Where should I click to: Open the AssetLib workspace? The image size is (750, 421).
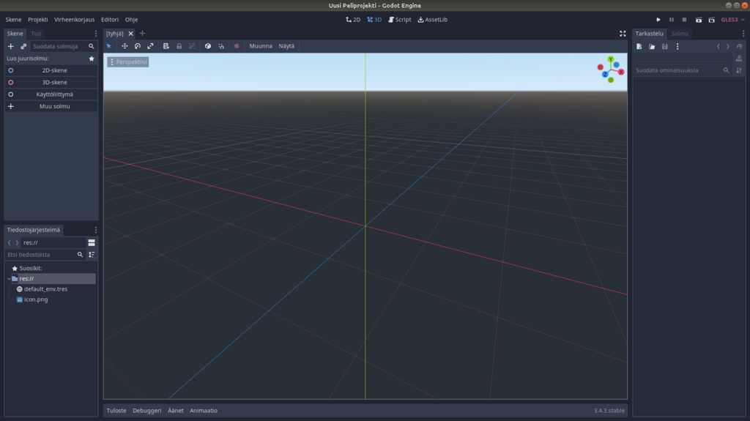coord(432,20)
